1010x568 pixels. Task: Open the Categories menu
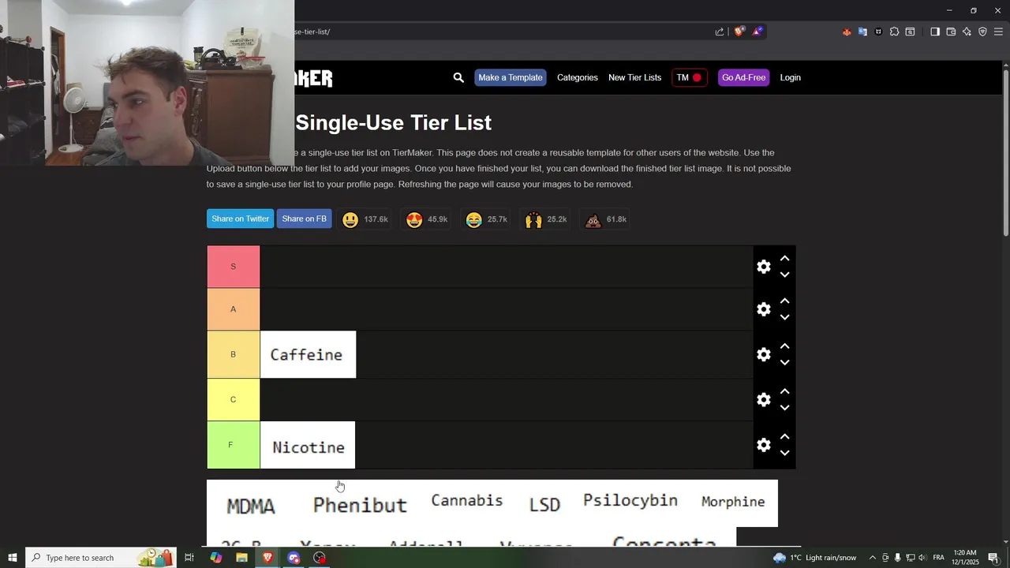pos(578,77)
